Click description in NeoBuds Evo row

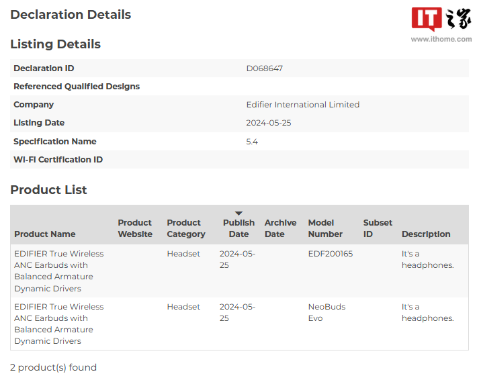click(428, 312)
